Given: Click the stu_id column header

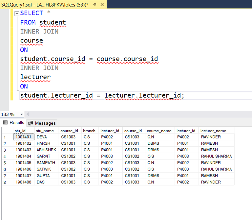Looking at the screenshot, I should click(x=24, y=131).
